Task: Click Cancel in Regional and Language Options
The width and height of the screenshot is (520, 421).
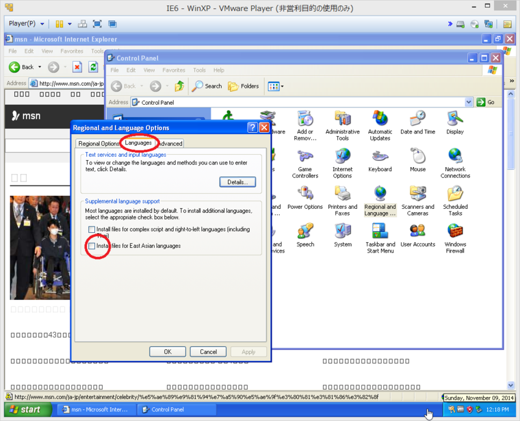Action: (208, 351)
